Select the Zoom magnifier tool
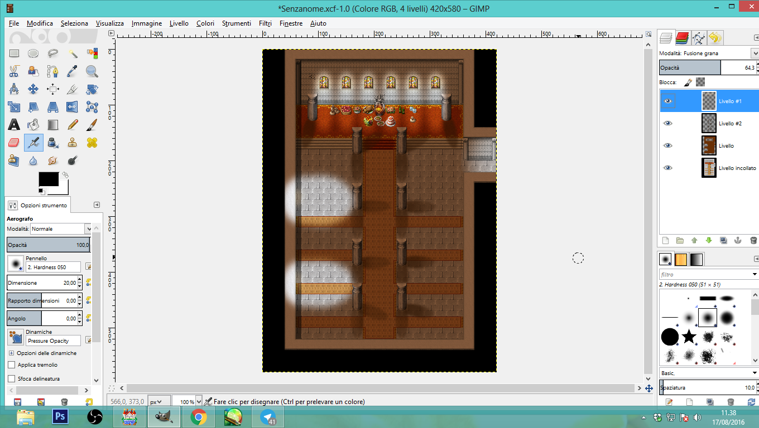759x428 pixels. [x=92, y=71]
